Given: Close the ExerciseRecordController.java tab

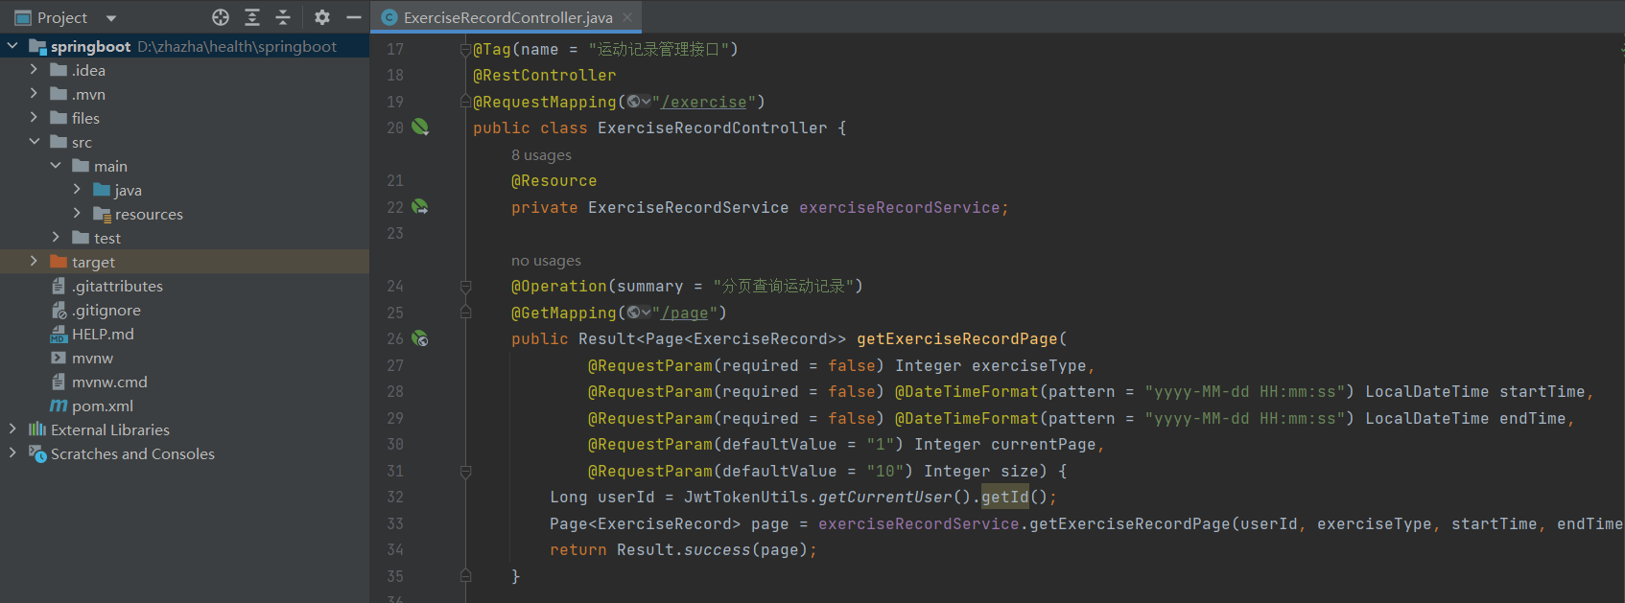Looking at the screenshot, I should tap(627, 17).
